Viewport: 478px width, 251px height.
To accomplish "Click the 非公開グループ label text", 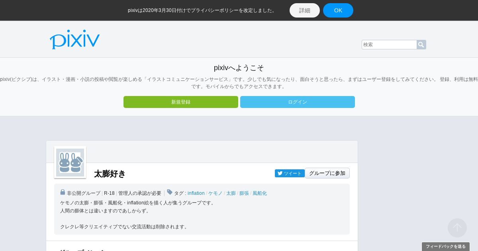I will click(84, 193).
